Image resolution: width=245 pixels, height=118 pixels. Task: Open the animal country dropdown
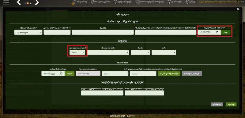[x=28, y=32]
